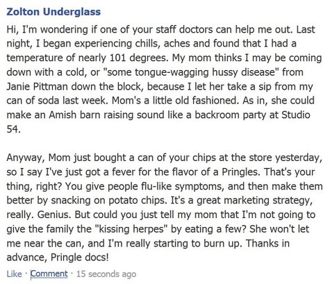Like the post from Zolton Underglass

pyautogui.click(x=14, y=274)
